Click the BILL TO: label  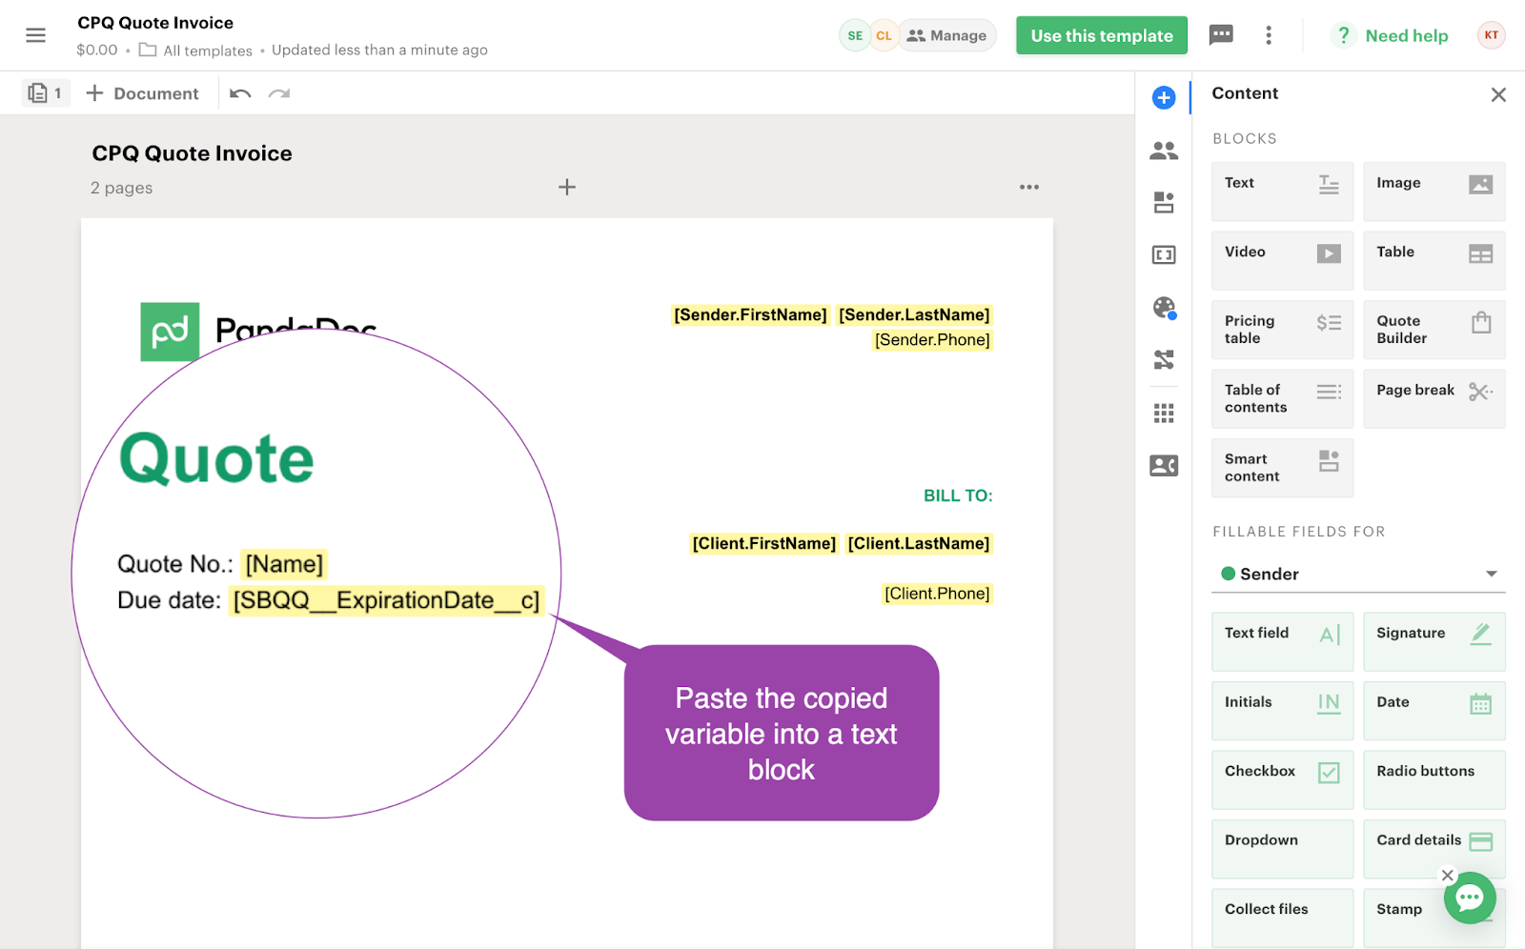coord(958,495)
